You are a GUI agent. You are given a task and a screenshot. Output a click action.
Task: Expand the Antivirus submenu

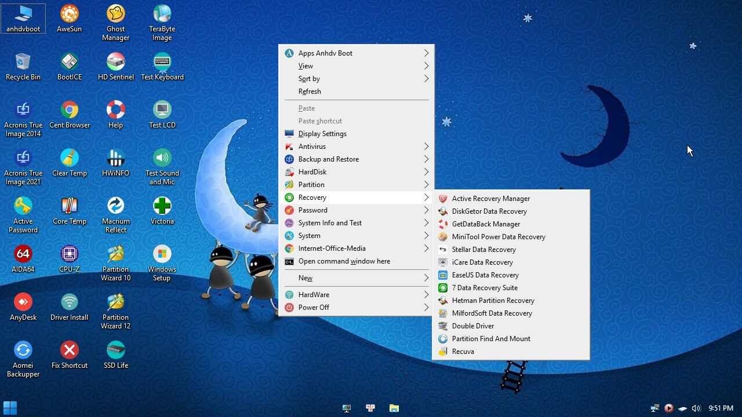(x=357, y=147)
